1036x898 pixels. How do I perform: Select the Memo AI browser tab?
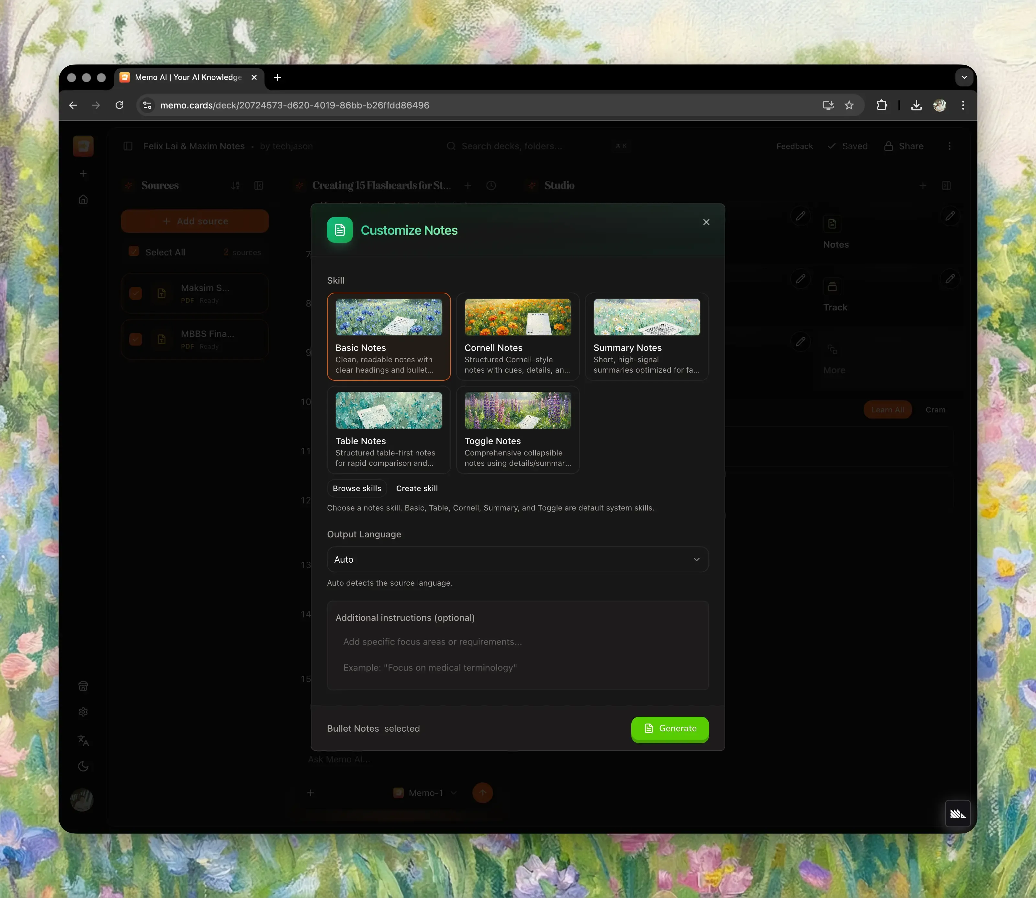(x=188, y=77)
